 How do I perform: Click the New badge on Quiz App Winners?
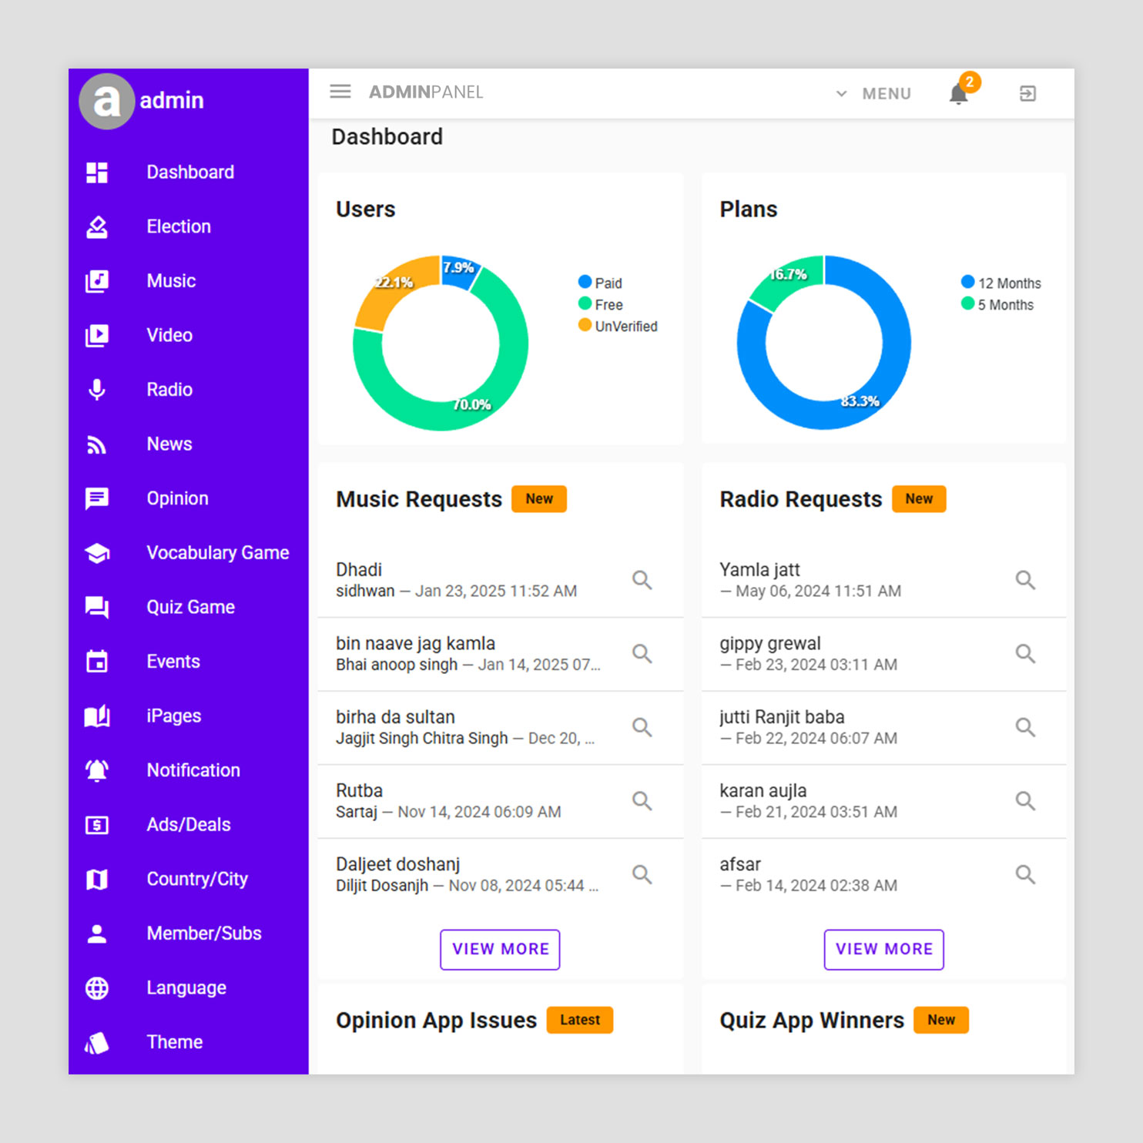[941, 1020]
